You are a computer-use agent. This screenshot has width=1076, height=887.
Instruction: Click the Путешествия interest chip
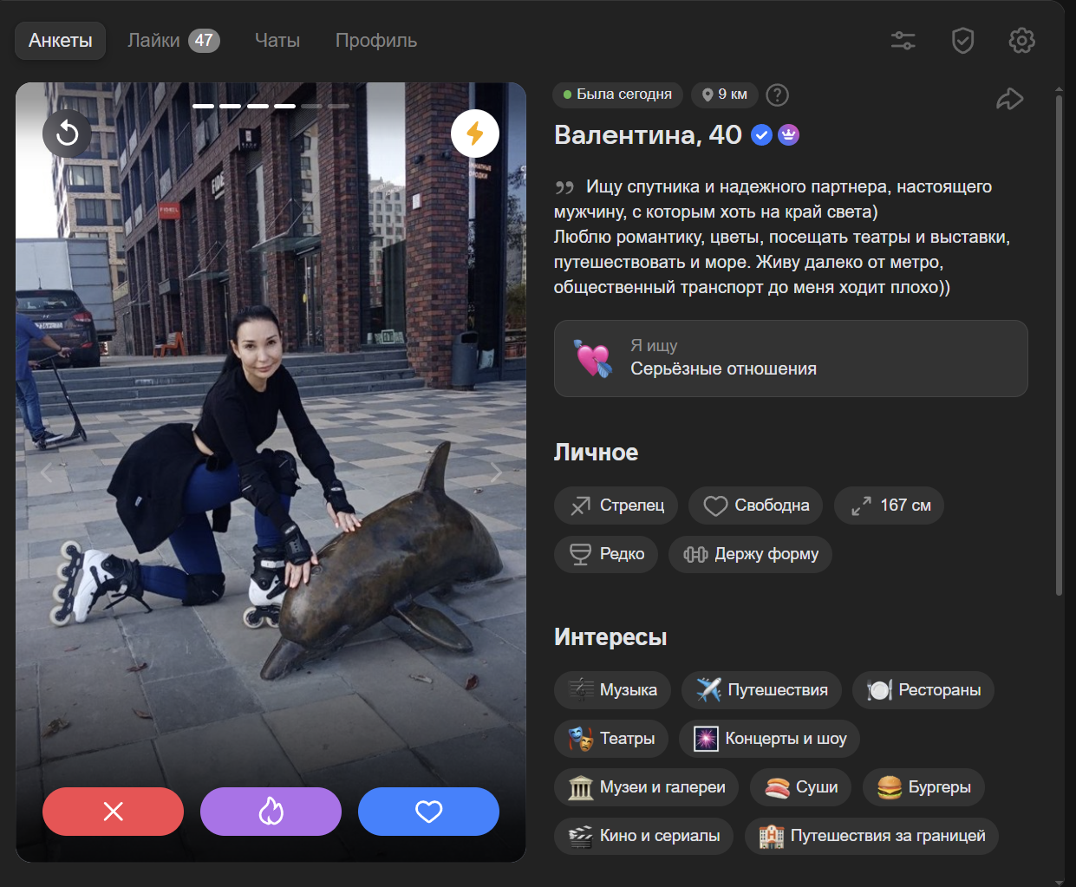(761, 690)
